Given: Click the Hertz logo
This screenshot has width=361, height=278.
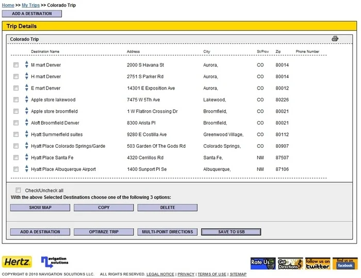Looking at the screenshot, I should point(17,262).
